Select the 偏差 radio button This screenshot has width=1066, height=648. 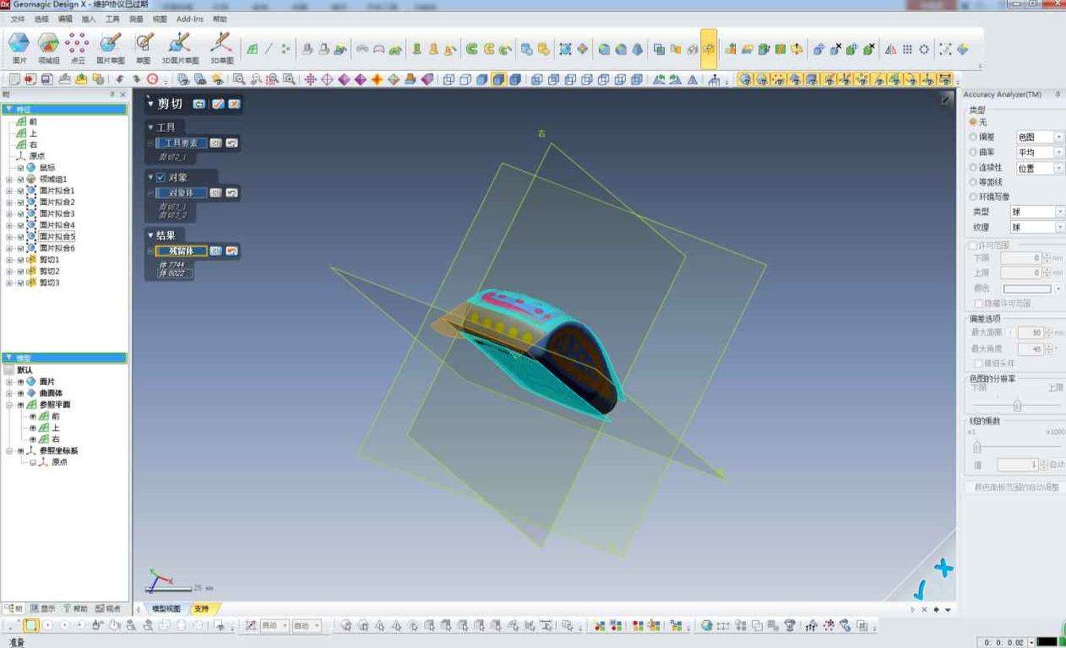click(x=973, y=138)
